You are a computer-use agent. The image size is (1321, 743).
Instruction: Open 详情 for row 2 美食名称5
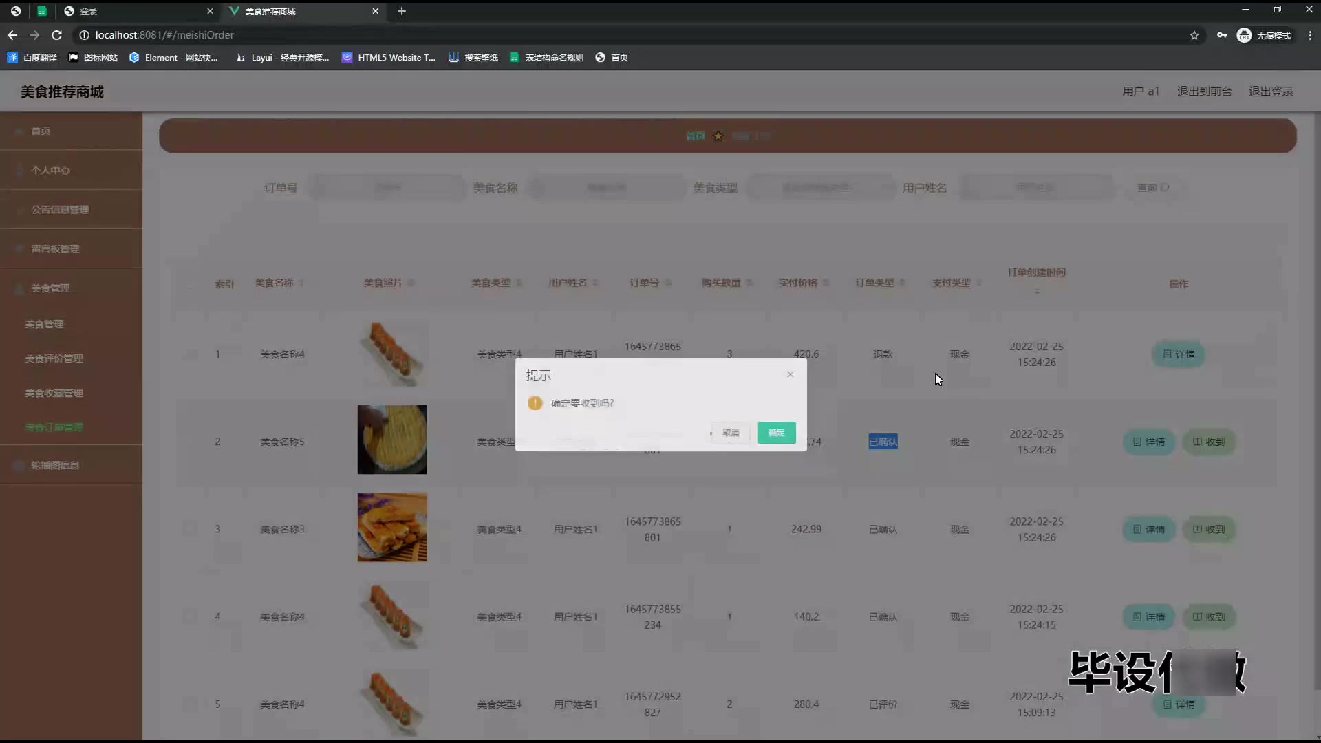click(1148, 442)
